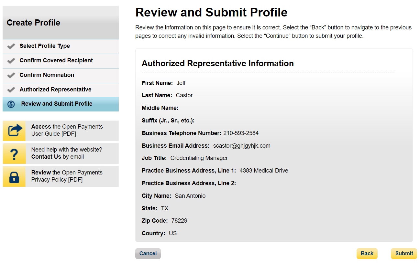This screenshot has height=263, width=420.
Task: Click the yellow question mark help icon
Action: tap(14, 154)
